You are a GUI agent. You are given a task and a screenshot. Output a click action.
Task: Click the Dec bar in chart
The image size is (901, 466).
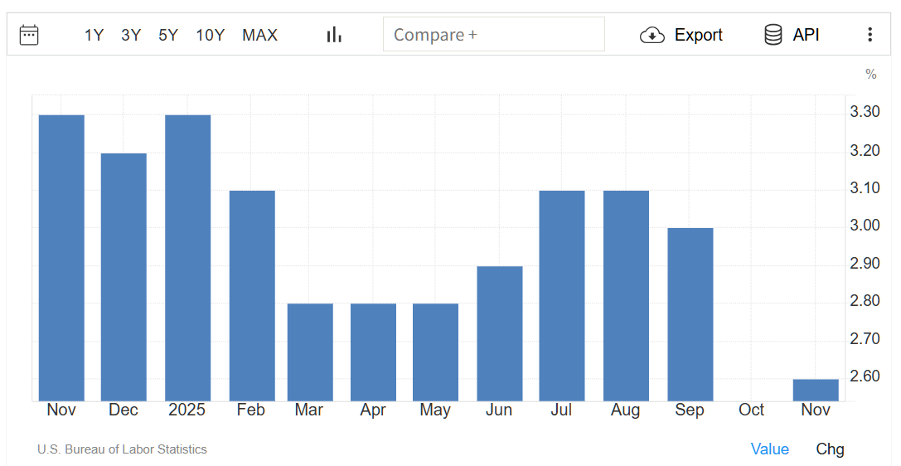point(124,277)
